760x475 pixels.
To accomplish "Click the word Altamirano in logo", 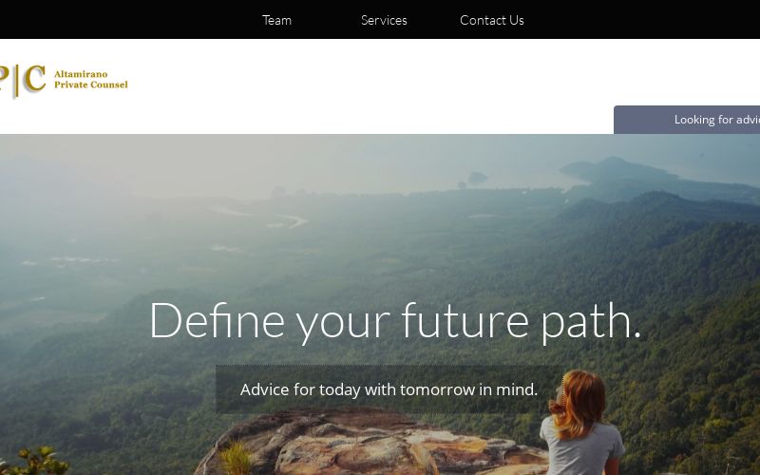I will point(81,74).
